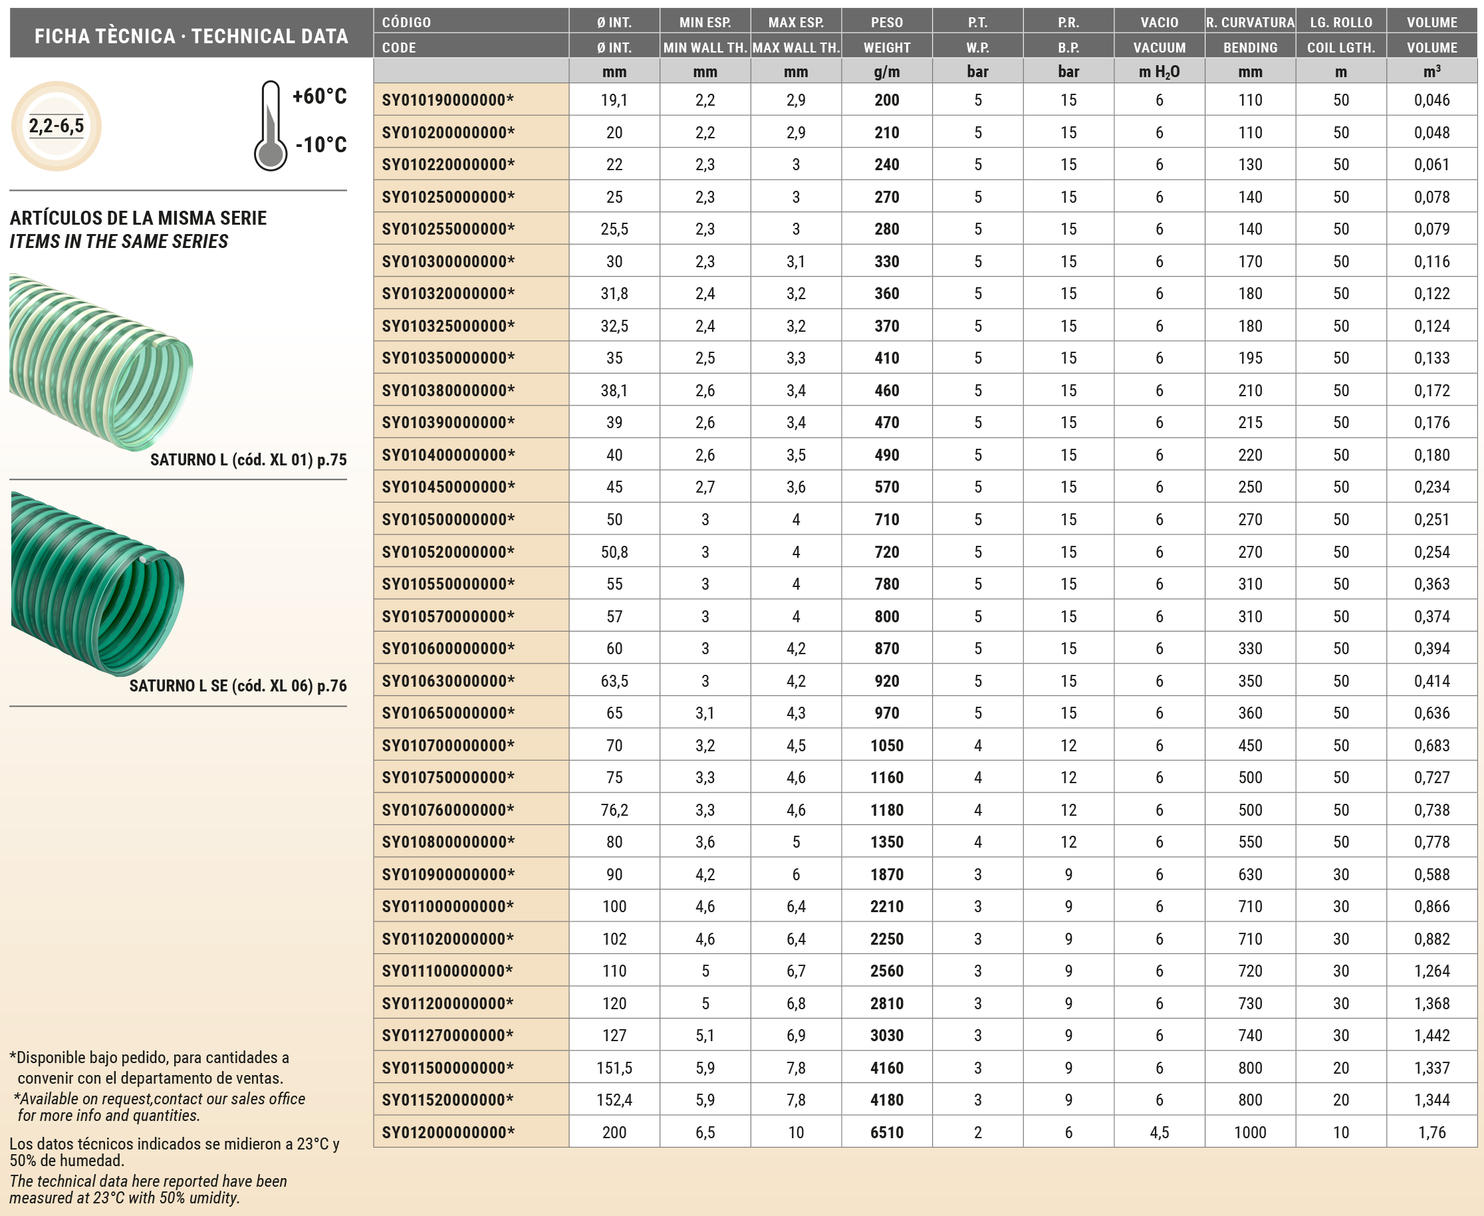Select code SY012000000000* in the last row
Image resolution: width=1484 pixels, height=1216 pixels.
click(448, 1133)
